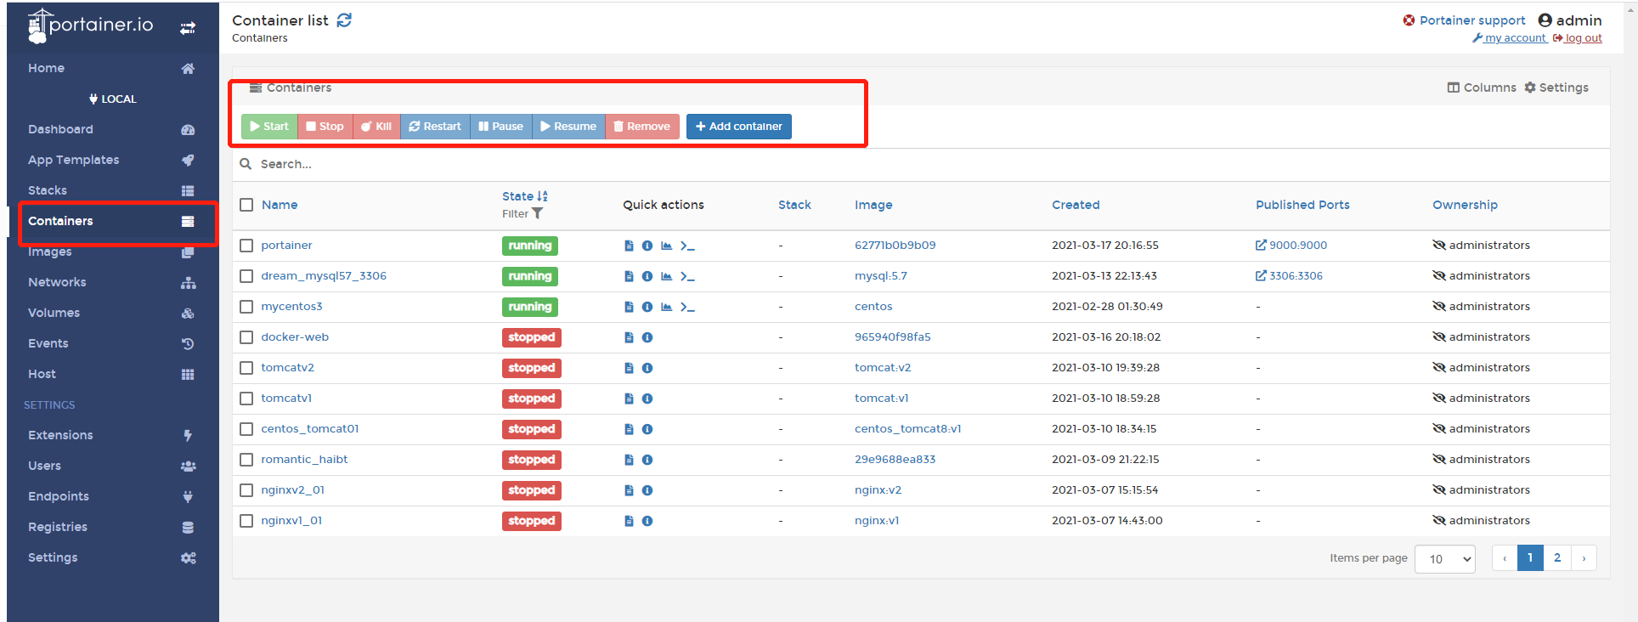This screenshot has width=1638, height=622.
Task: Open inspect icon for centos_tomcat01 container
Action: (x=647, y=429)
